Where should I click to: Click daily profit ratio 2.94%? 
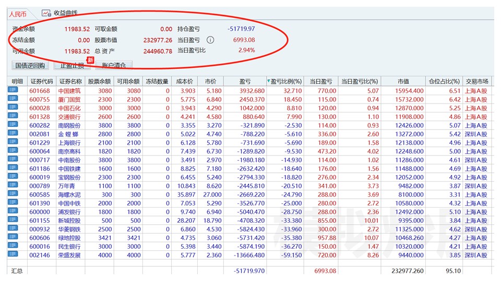[x=247, y=50]
